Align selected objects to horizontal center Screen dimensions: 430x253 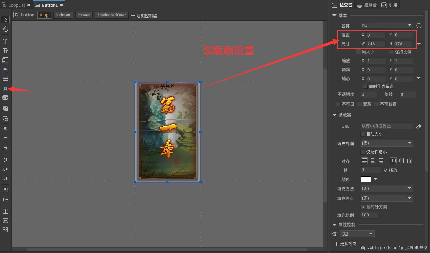5,138
